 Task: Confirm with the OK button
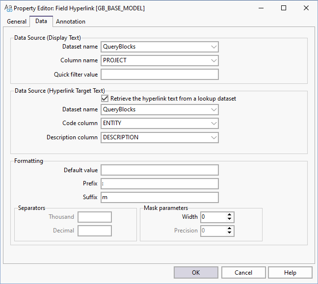coord(196,272)
